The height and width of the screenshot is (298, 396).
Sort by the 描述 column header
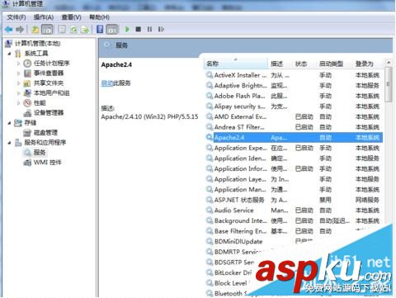(x=280, y=64)
